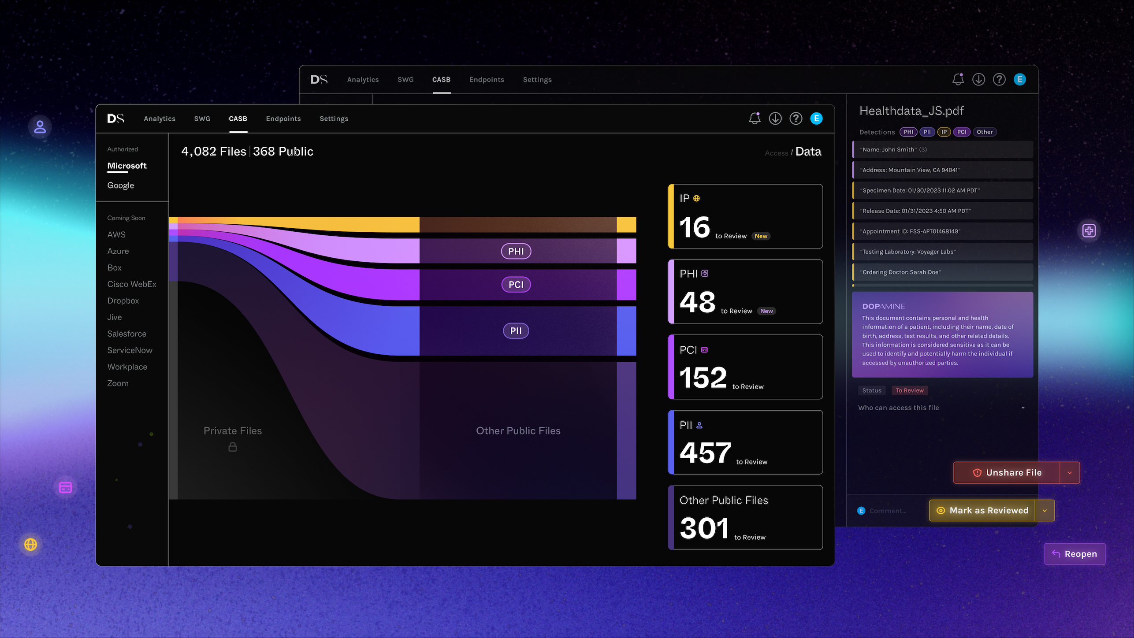Toggle the PHI detection filter chip
The height and width of the screenshot is (638, 1134).
[908, 132]
